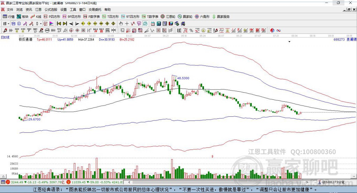The width and height of the screenshot is (357, 193).
Task: Click the first yellow diamond arrow icon
Action: 83,24
